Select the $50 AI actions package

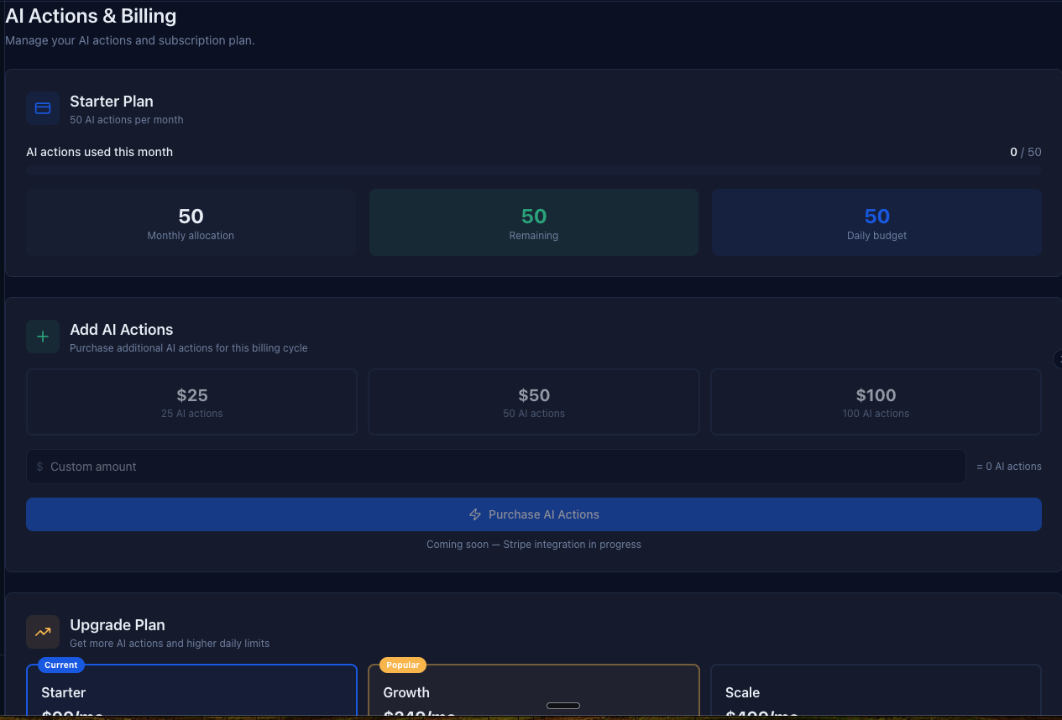pyautogui.click(x=533, y=401)
